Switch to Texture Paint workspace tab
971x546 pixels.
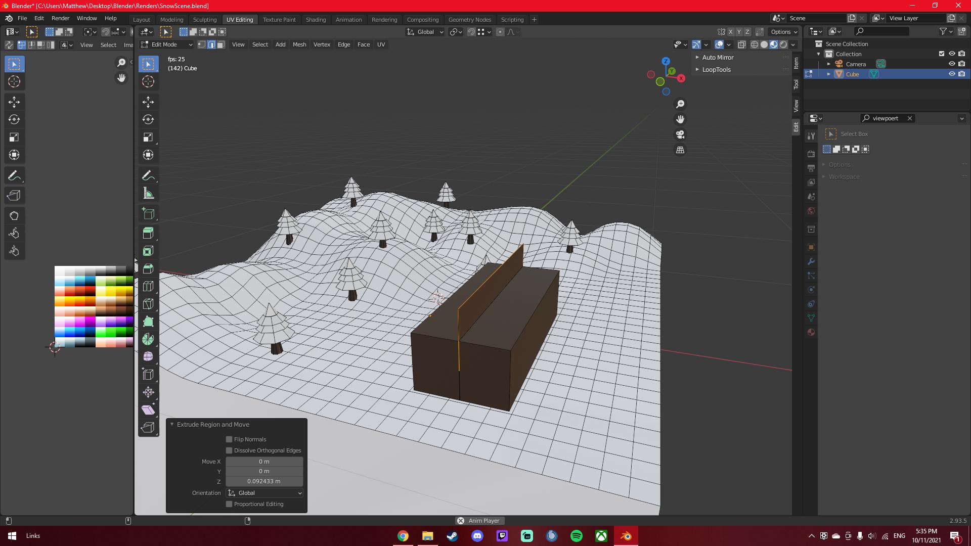tap(279, 20)
